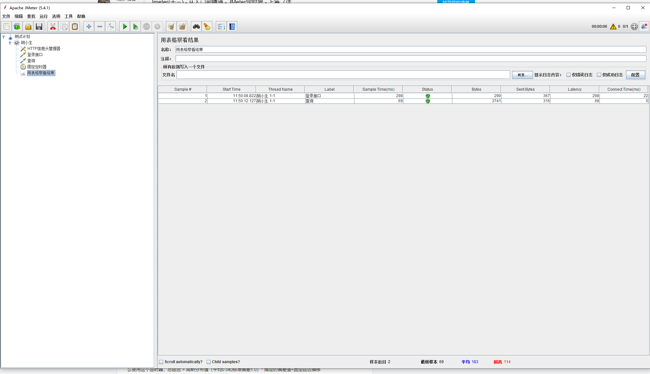
Task: Click the binoculars Search icon
Action: point(196,27)
